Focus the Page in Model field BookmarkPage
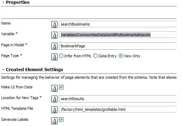 [118, 46]
